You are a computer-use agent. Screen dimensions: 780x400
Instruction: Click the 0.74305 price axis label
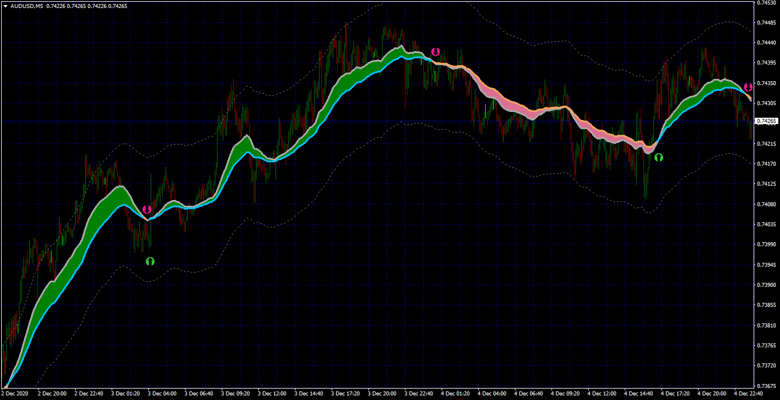click(766, 103)
